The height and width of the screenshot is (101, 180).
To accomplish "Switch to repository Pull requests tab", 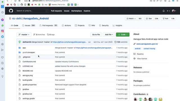I will point(48,26).
